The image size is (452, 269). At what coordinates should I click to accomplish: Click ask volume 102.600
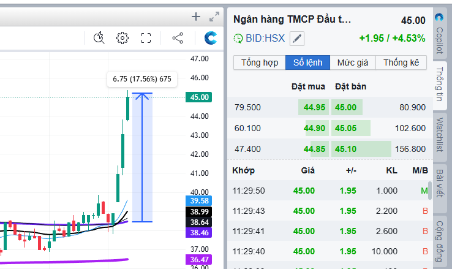(410, 128)
